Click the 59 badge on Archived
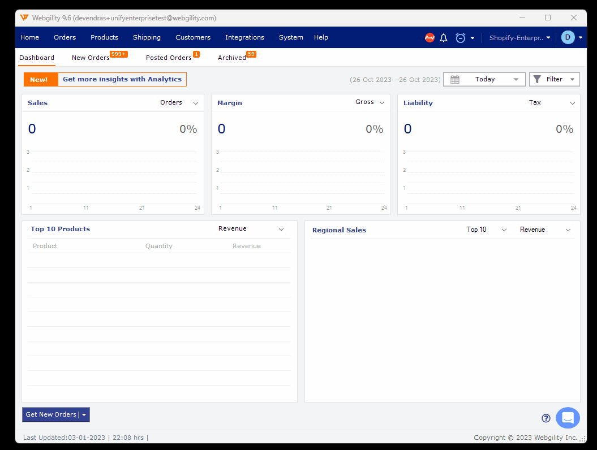This screenshot has width=597, height=450. [x=251, y=54]
